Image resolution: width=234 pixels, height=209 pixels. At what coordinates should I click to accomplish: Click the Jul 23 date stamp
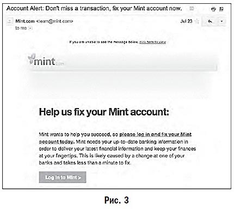(x=186, y=21)
